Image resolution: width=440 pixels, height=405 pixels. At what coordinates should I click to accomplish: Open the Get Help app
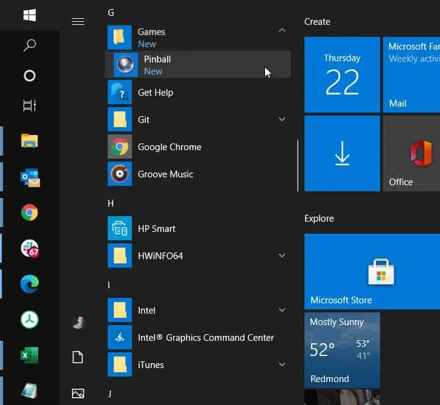[x=198, y=92]
